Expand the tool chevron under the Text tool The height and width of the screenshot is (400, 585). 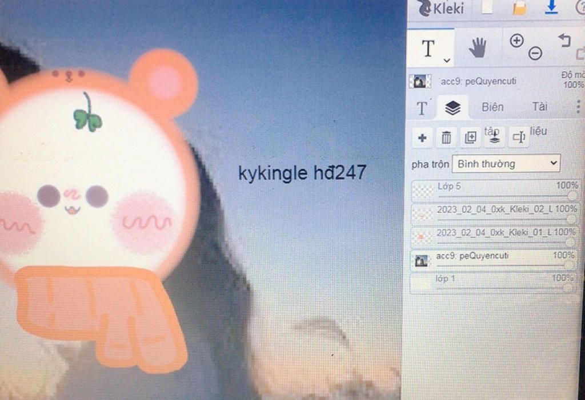click(x=447, y=60)
